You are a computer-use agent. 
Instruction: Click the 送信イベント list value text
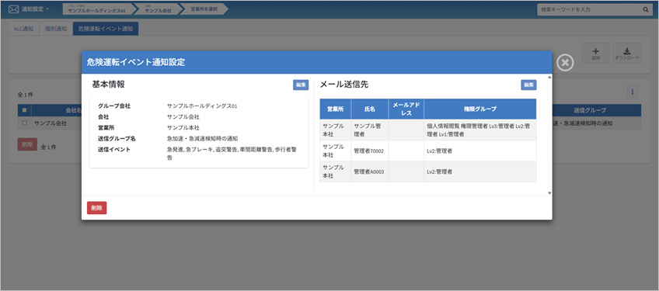232,154
